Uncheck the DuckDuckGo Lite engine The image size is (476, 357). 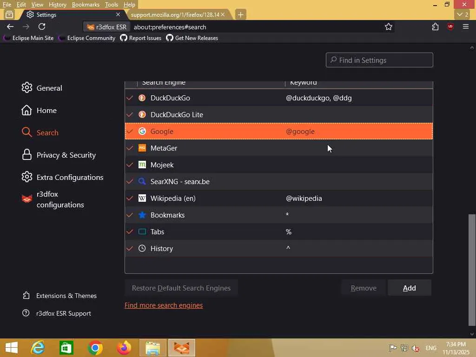[130, 114]
